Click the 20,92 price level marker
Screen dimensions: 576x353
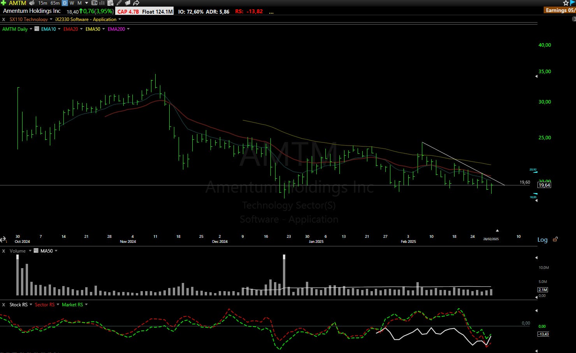[x=533, y=170]
